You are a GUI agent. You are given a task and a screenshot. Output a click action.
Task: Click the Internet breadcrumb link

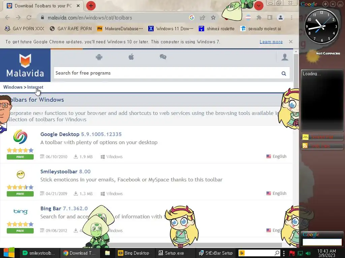(35, 87)
